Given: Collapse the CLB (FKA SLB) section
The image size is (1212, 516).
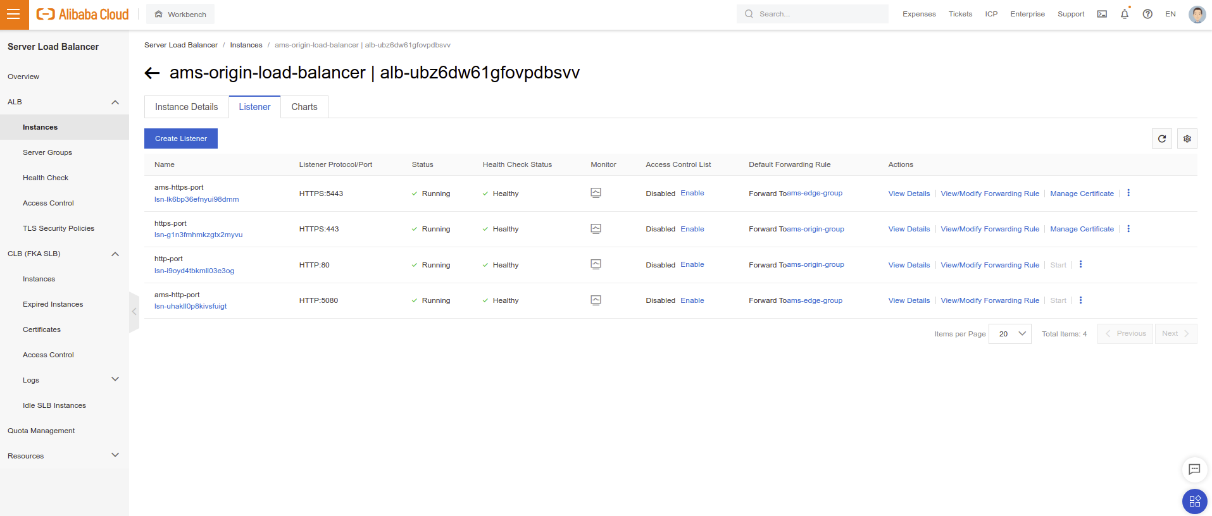Looking at the screenshot, I should point(115,254).
